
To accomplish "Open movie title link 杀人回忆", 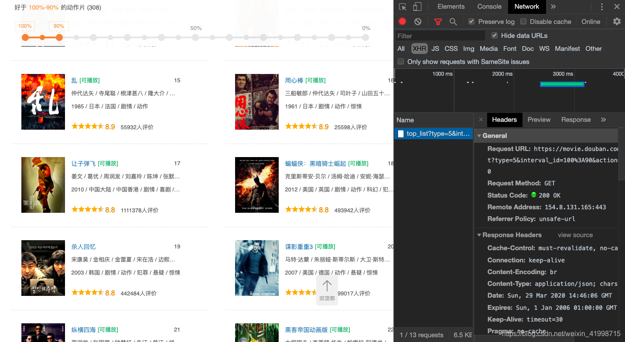I will coord(83,247).
